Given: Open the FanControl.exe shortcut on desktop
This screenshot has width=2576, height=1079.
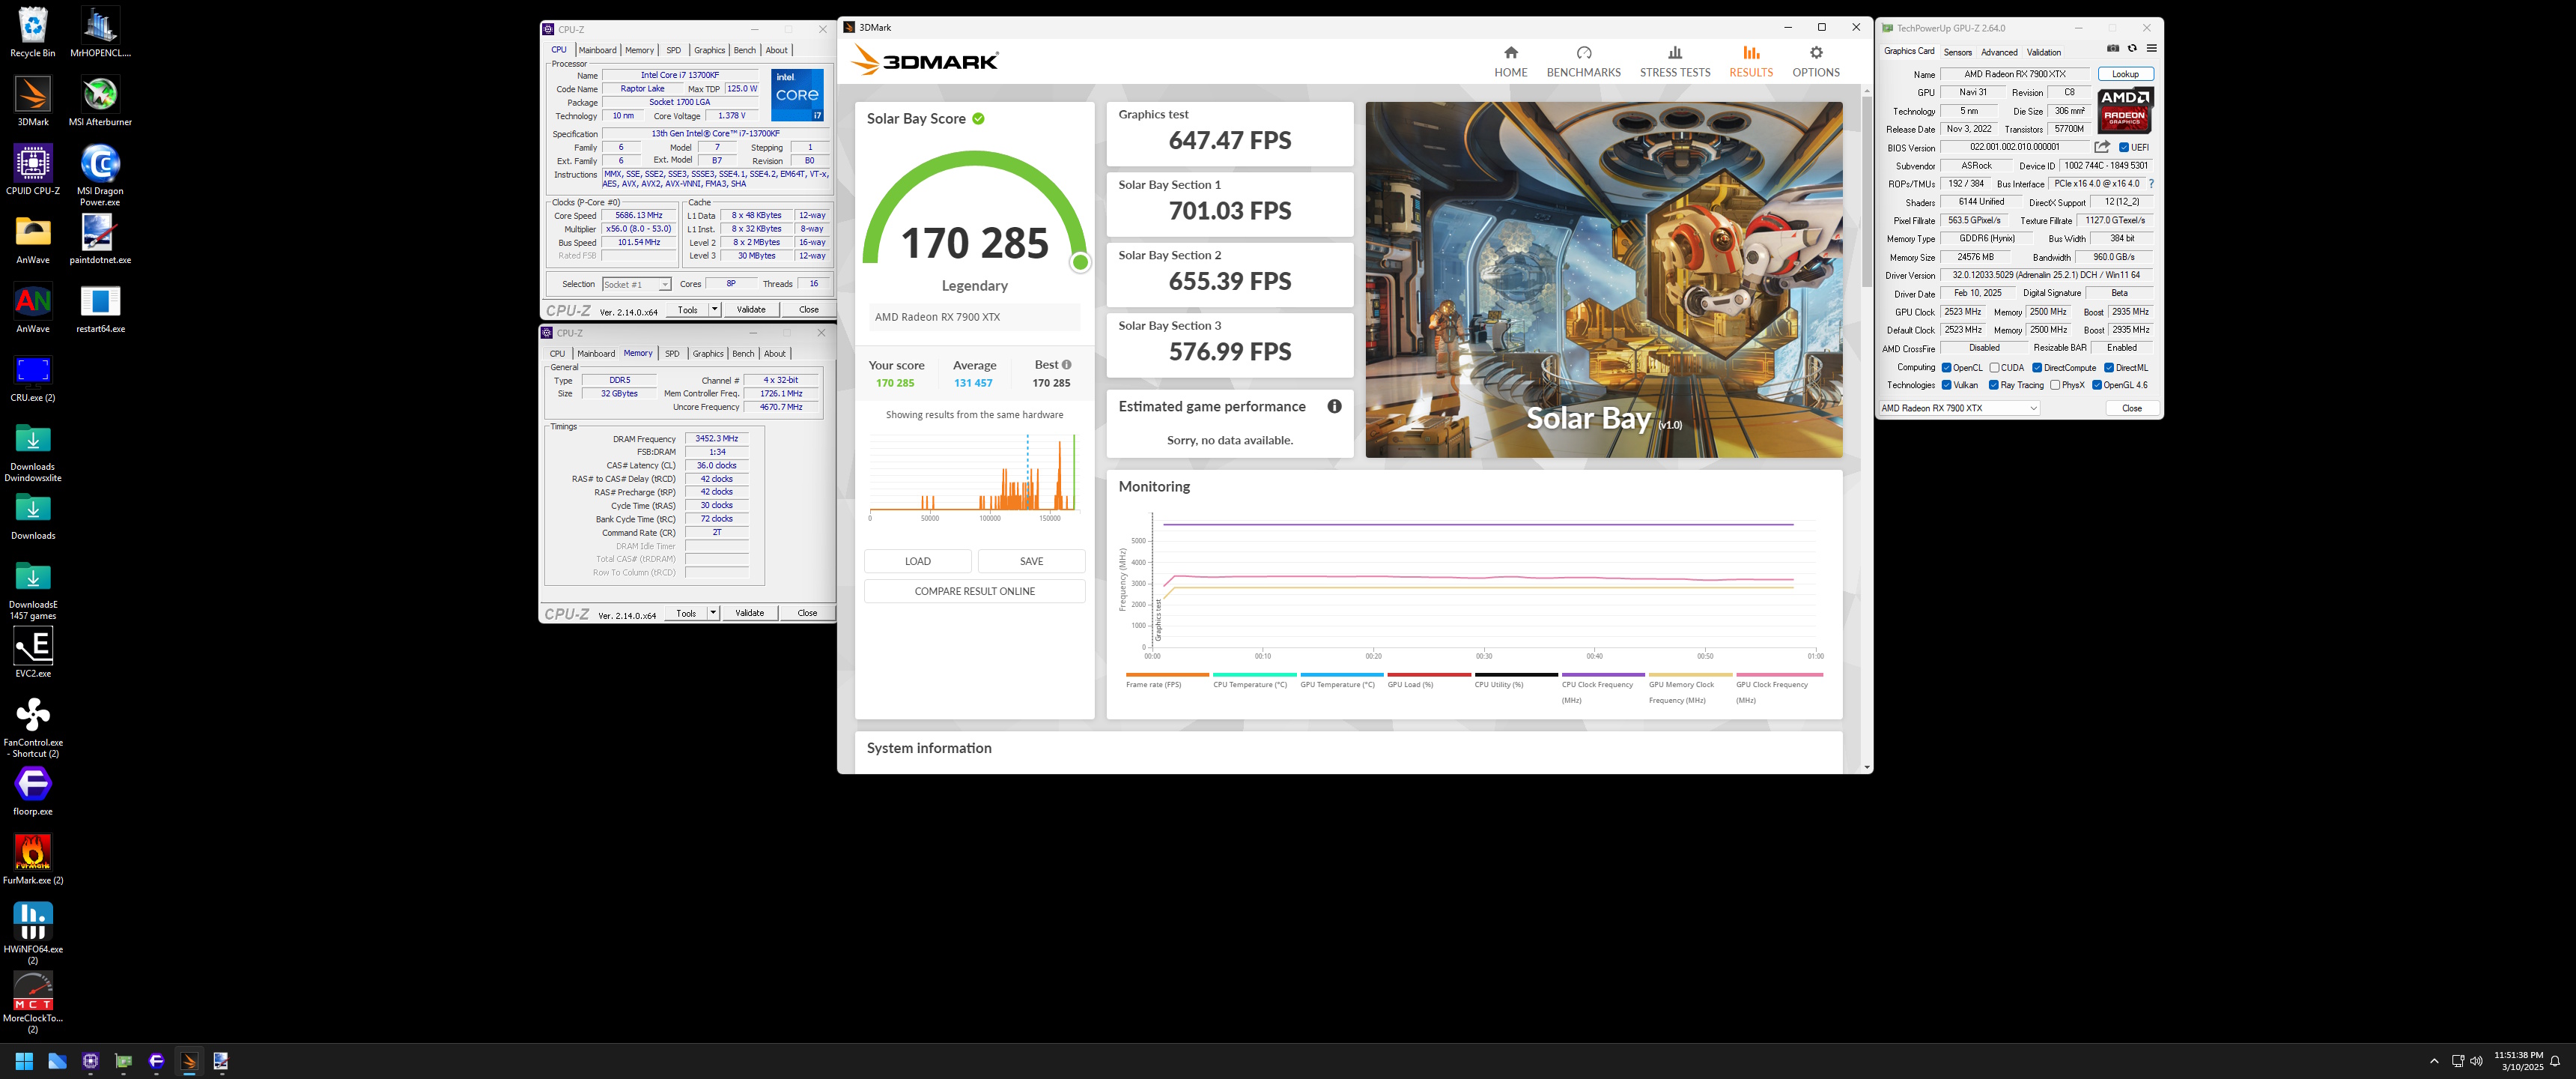Looking at the screenshot, I should click(33, 727).
